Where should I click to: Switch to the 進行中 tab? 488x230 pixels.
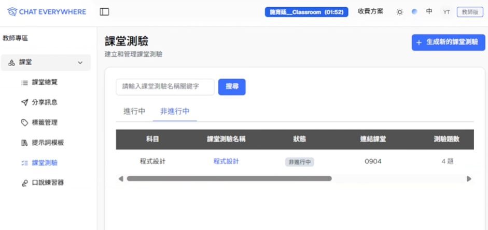pos(134,112)
